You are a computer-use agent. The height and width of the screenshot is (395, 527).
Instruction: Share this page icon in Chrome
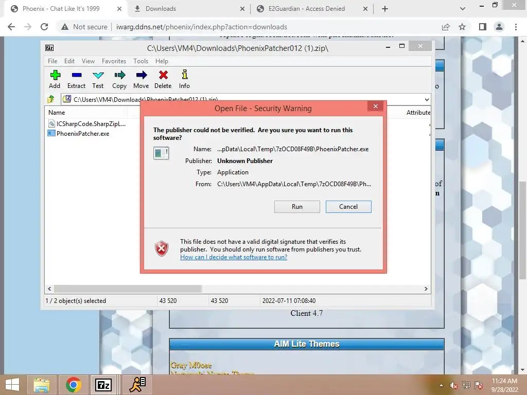[x=446, y=27]
